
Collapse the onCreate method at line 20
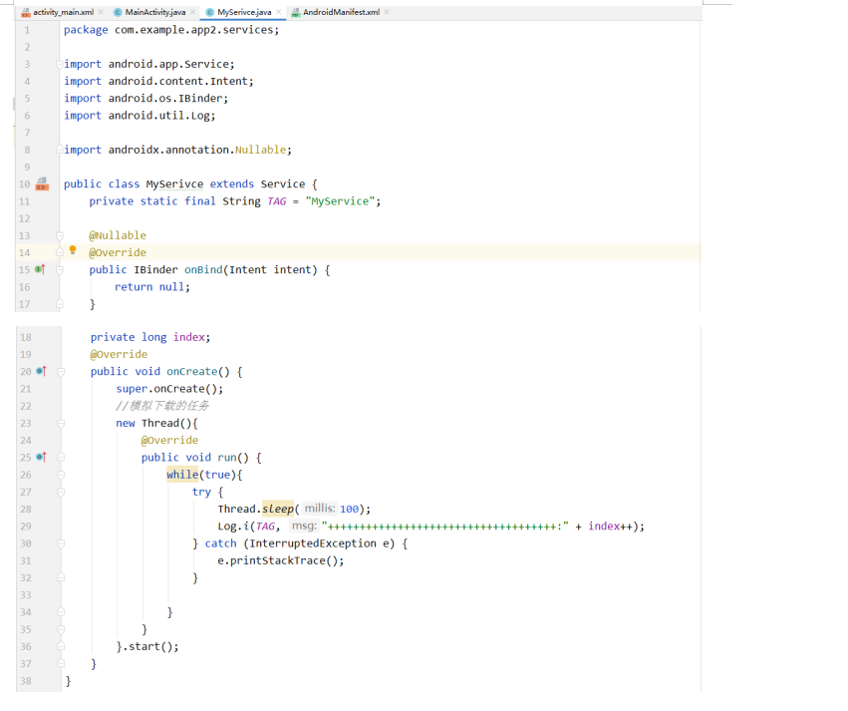pyautogui.click(x=61, y=372)
